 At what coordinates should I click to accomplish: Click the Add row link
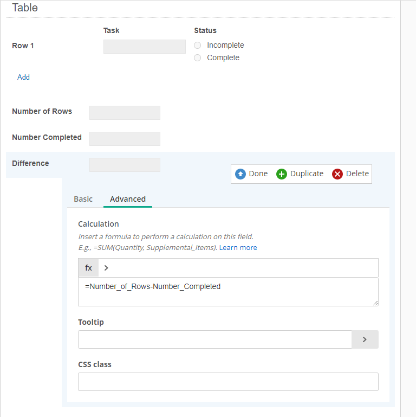(x=23, y=77)
